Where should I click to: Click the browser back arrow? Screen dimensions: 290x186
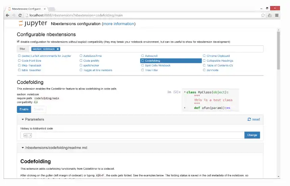pyautogui.click(x=8, y=15)
